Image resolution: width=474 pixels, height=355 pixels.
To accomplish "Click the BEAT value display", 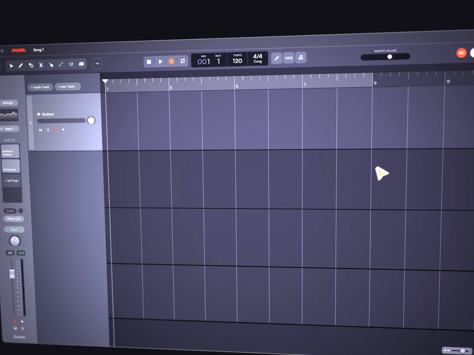I will [218, 60].
